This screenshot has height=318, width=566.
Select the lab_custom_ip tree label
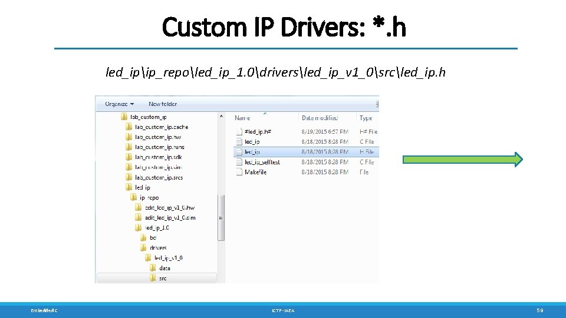[x=149, y=117]
